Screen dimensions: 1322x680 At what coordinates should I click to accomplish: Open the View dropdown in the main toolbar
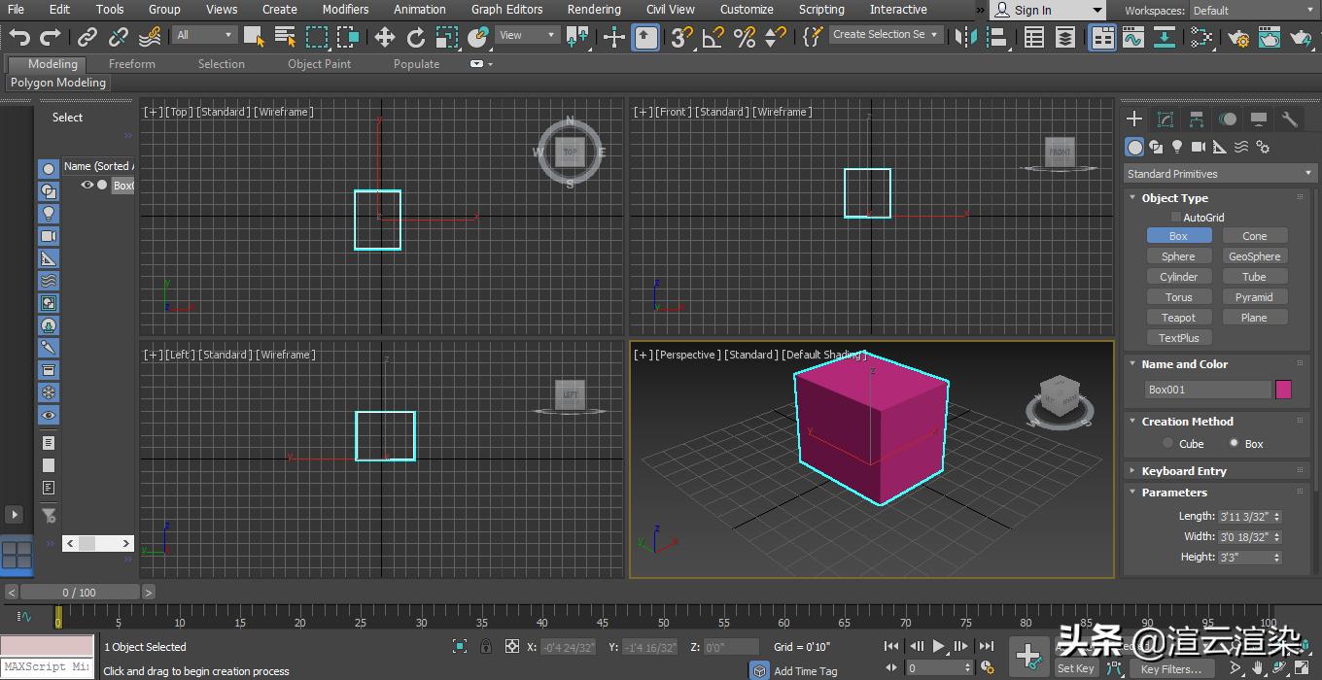click(526, 34)
